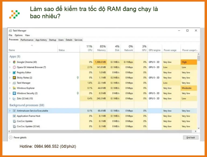The height and width of the screenshot is (157, 207).
Task: Click the horizontal scrollbar thumb
Action: [101, 131]
